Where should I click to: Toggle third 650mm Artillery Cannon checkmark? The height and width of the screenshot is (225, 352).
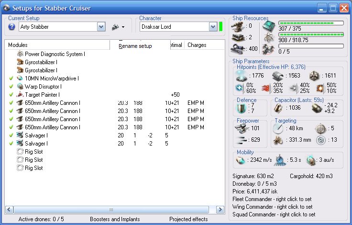click(x=11, y=119)
